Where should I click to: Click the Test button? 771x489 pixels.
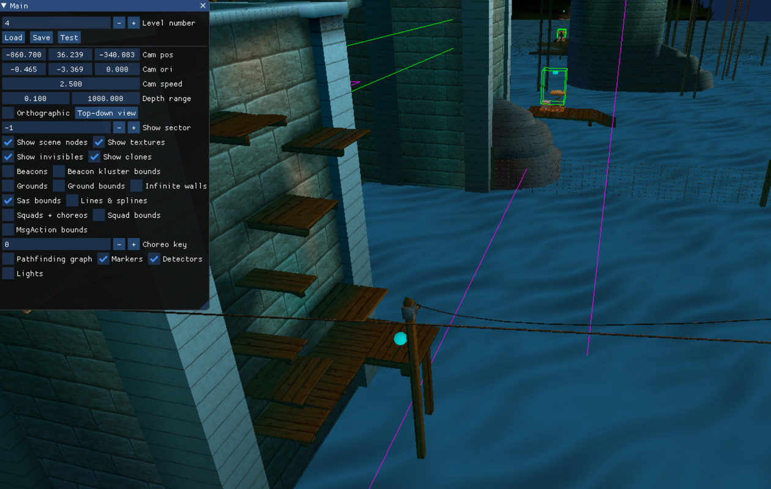pos(69,37)
